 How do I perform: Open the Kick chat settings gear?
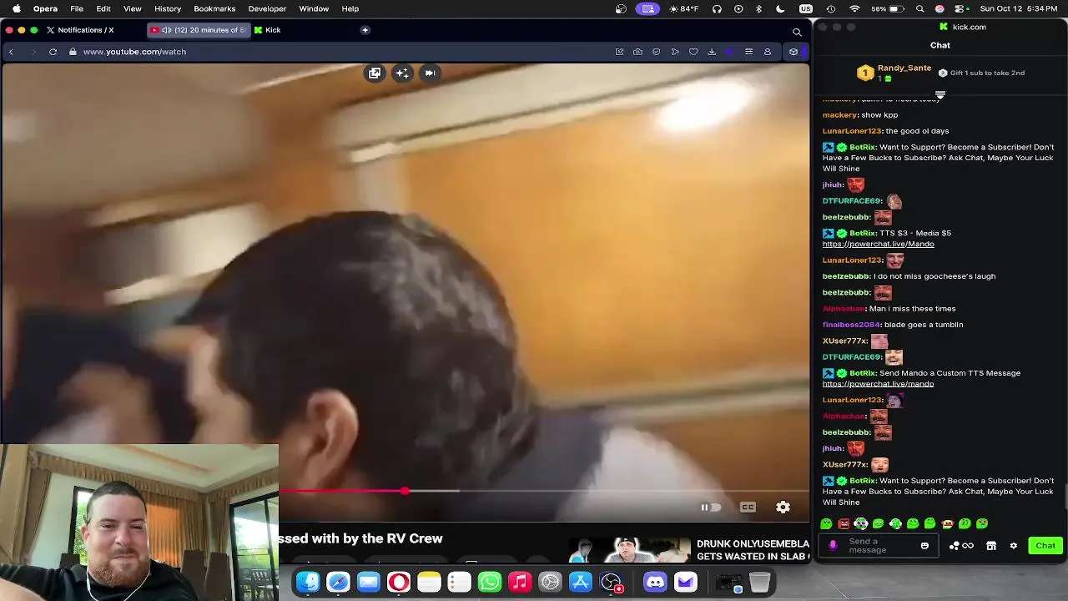[x=1013, y=546]
